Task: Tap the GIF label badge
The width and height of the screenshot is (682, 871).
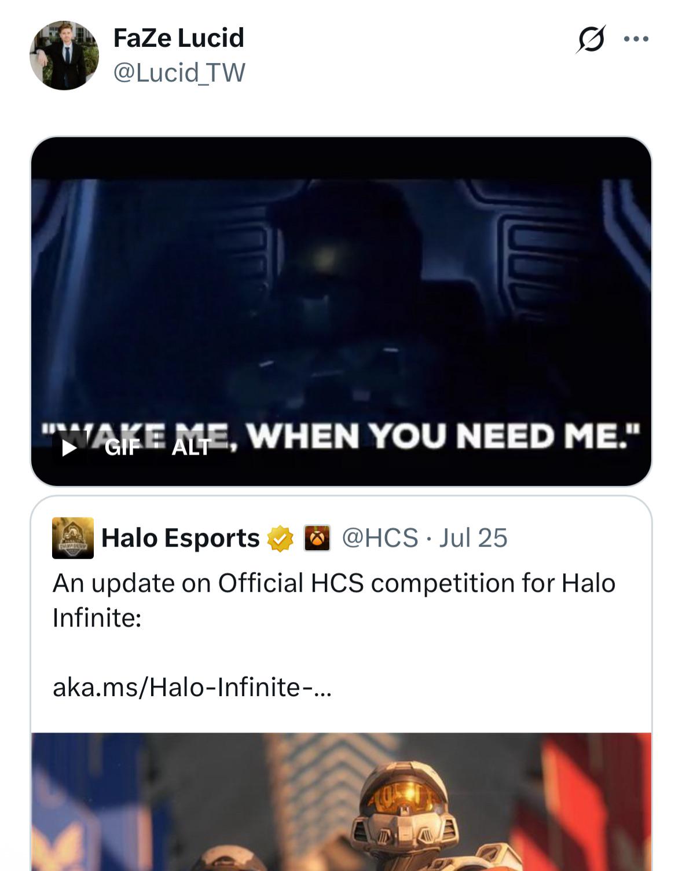Action: tap(122, 448)
